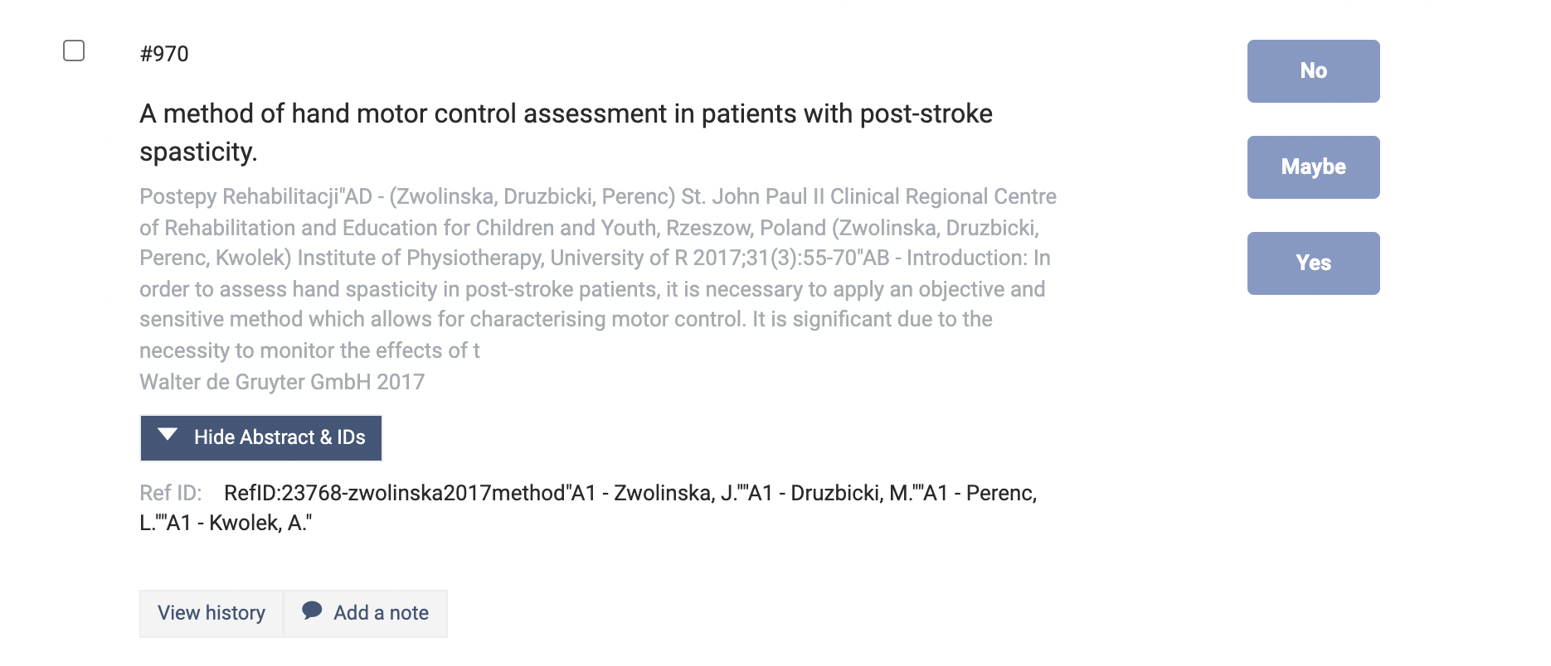Viewport: 1551px width, 666px height.
Task: Click the study title about hand motor control
Action: point(566,114)
